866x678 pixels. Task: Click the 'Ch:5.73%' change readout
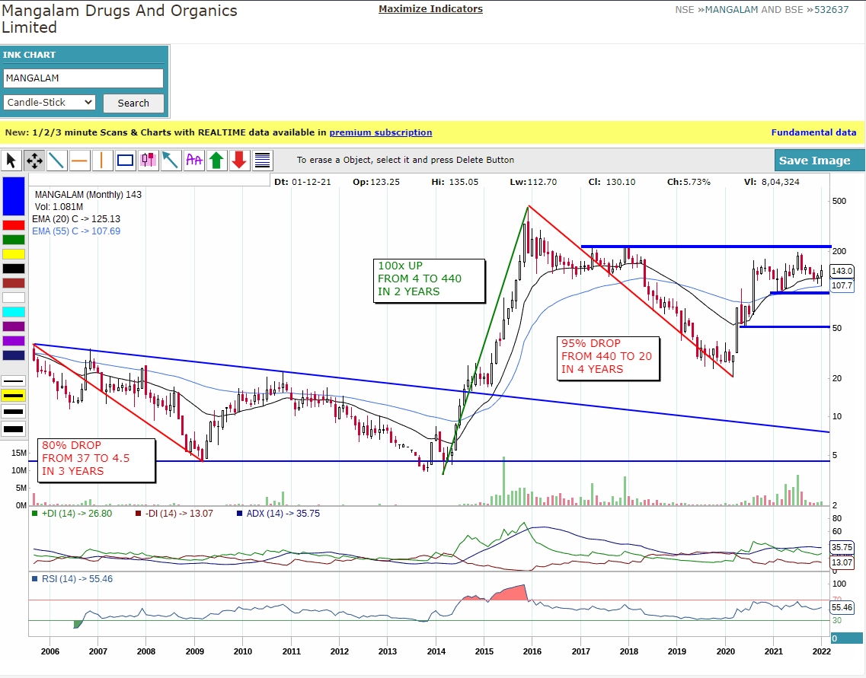(689, 182)
